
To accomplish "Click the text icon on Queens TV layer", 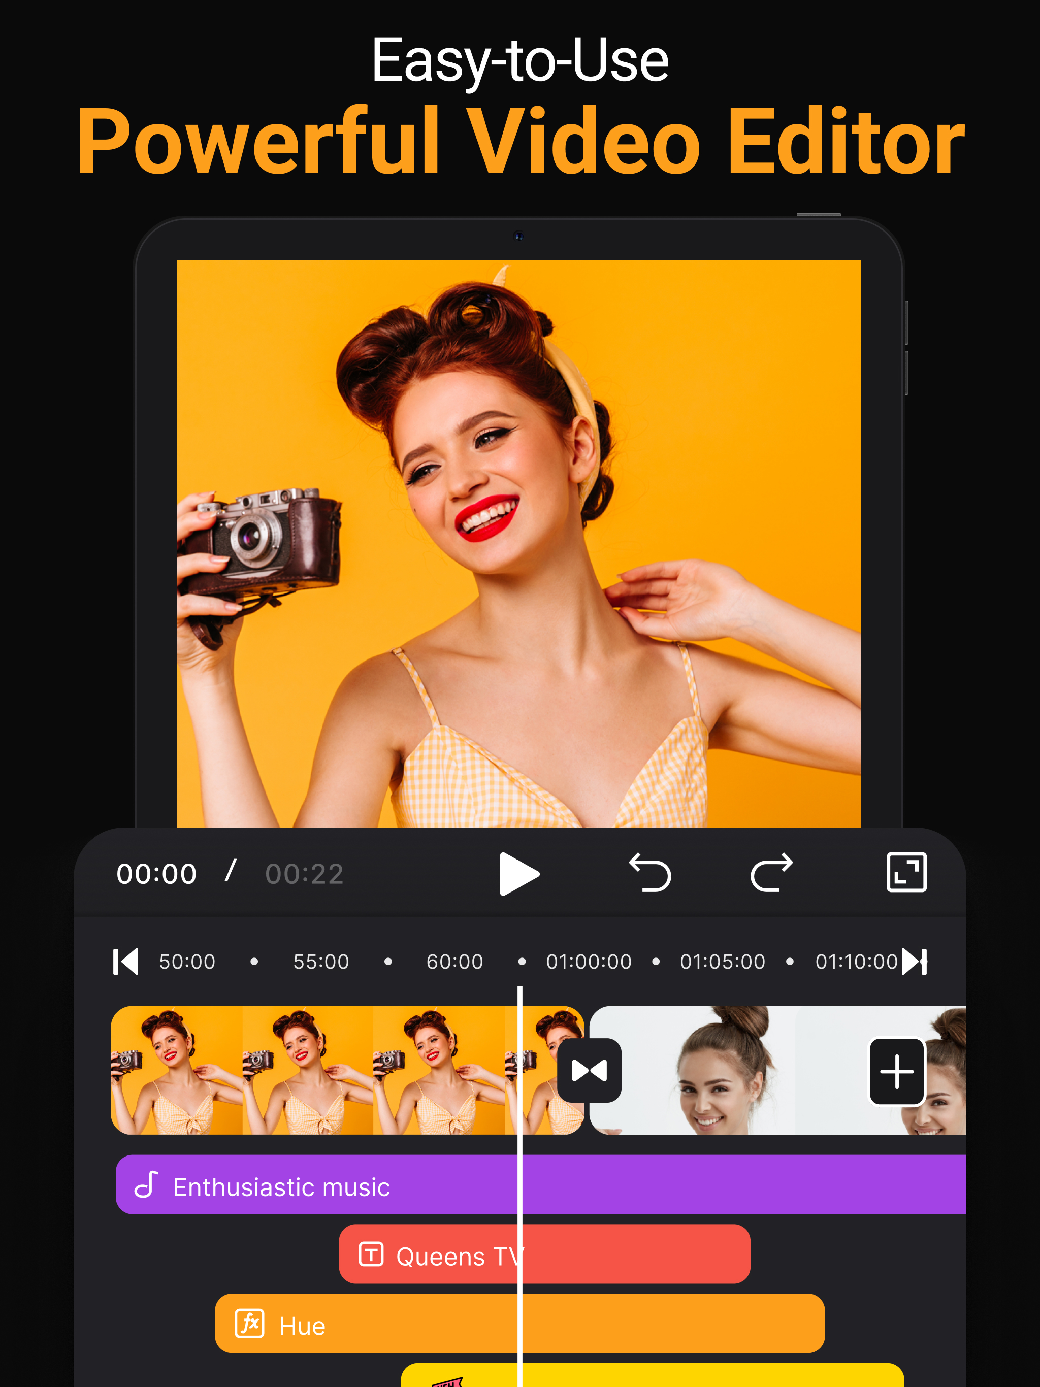I will click(x=371, y=1254).
